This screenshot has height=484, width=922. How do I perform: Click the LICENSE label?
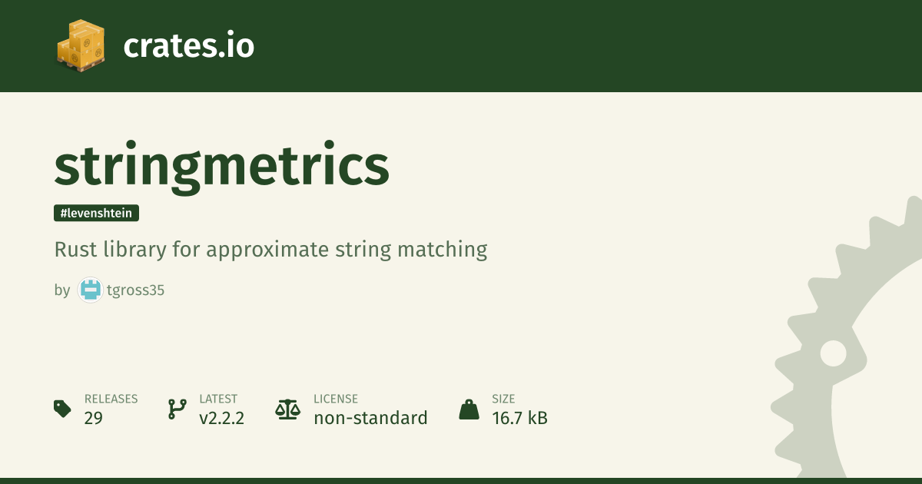point(336,399)
